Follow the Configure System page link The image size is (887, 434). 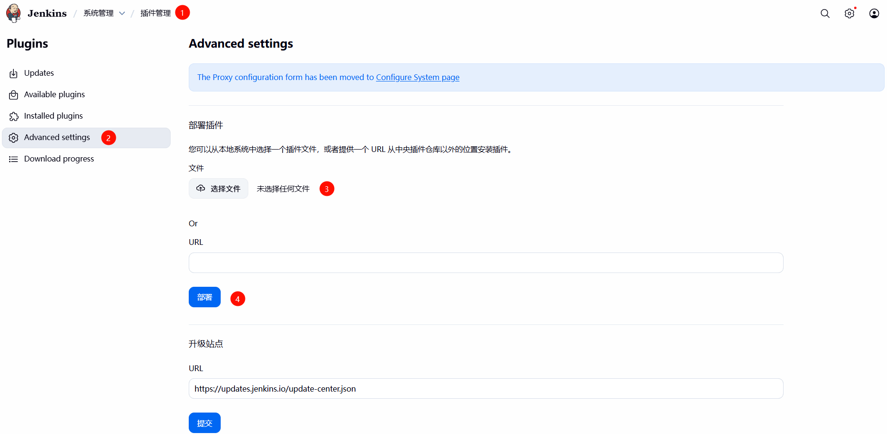pos(418,77)
